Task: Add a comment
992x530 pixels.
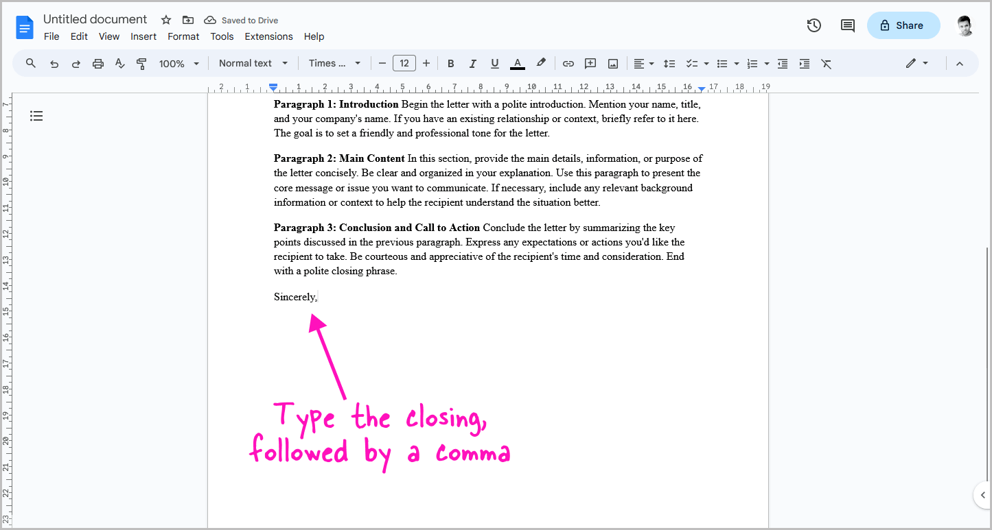Action: [590, 62]
